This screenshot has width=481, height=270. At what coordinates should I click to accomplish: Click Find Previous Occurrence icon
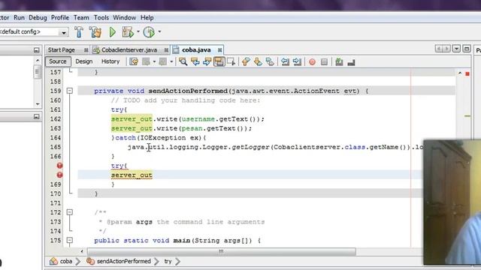[195, 61]
